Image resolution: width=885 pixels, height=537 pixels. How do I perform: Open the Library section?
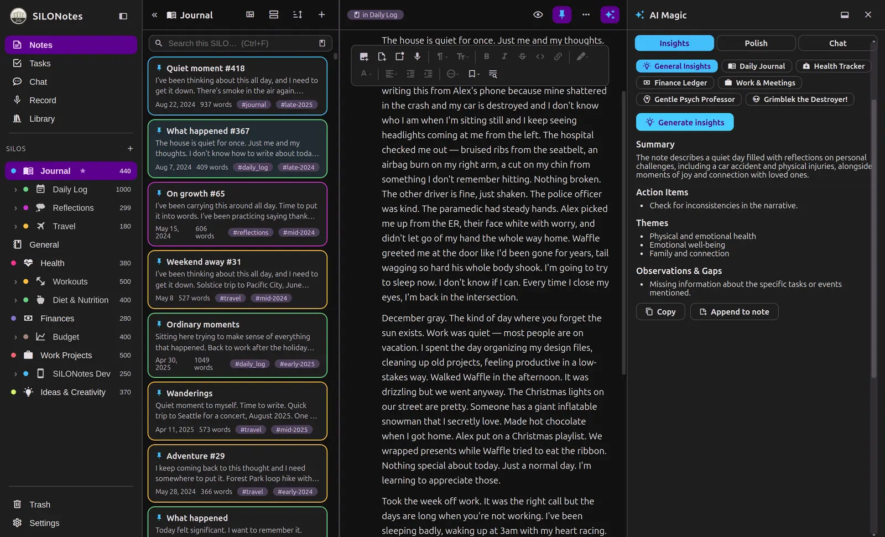(x=71, y=119)
